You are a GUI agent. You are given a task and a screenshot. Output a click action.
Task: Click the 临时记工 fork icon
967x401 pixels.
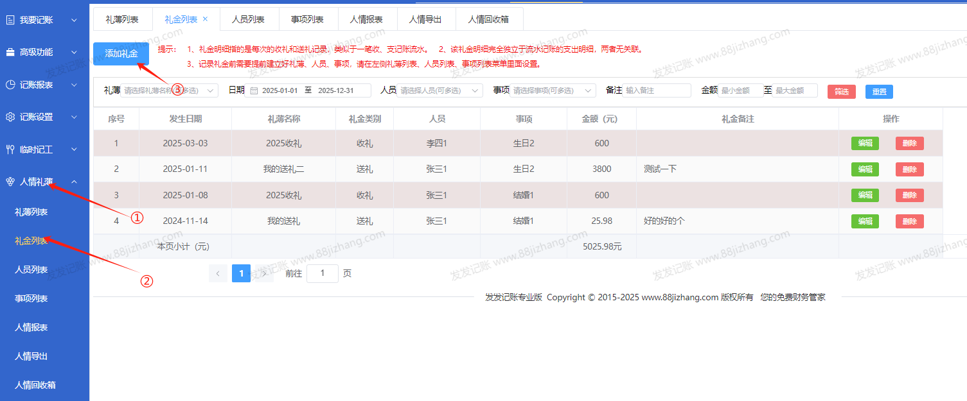pyautogui.click(x=10, y=149)
